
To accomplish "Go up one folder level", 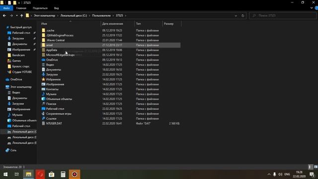I will [x=21, y=15].
